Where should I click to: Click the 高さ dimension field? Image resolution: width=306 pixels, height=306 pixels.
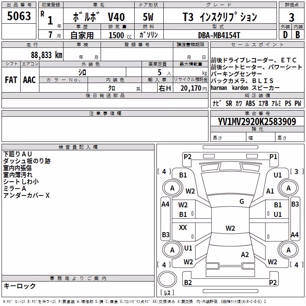(x=290, y=138)
